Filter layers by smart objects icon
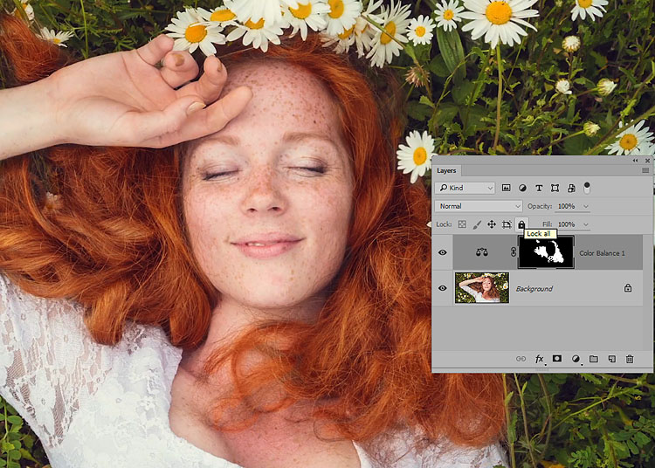 [571, 188]
